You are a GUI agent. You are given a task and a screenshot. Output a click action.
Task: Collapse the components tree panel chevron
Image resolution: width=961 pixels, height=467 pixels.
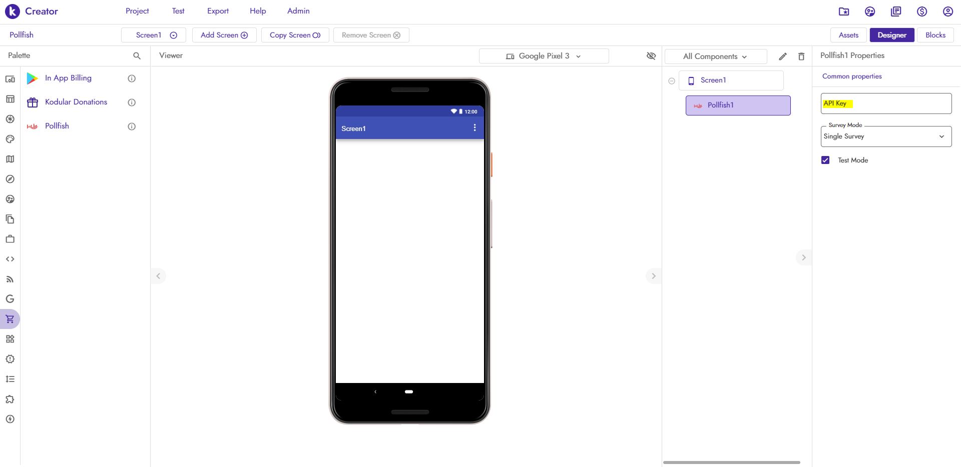point(653,276)
